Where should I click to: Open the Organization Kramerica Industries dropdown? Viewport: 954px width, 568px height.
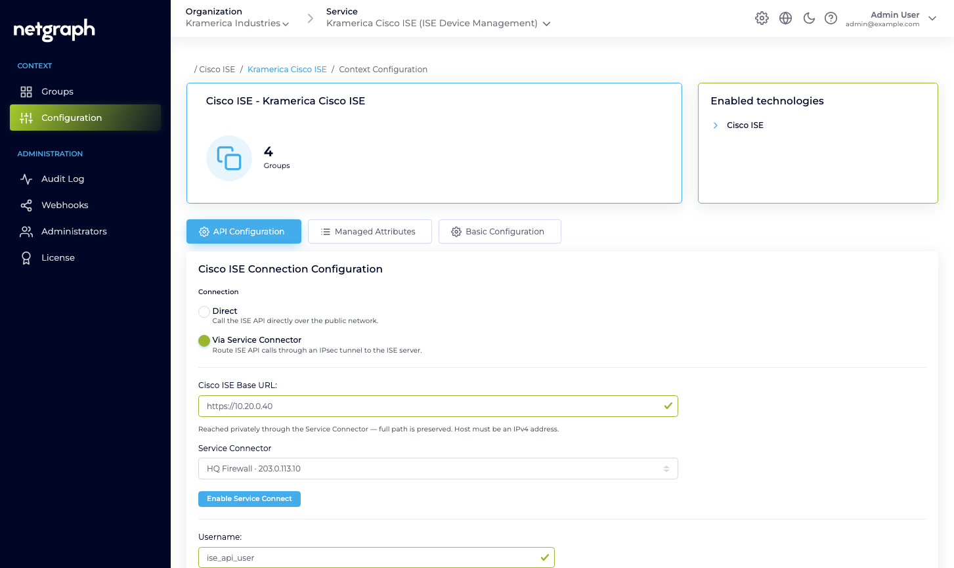237,23
